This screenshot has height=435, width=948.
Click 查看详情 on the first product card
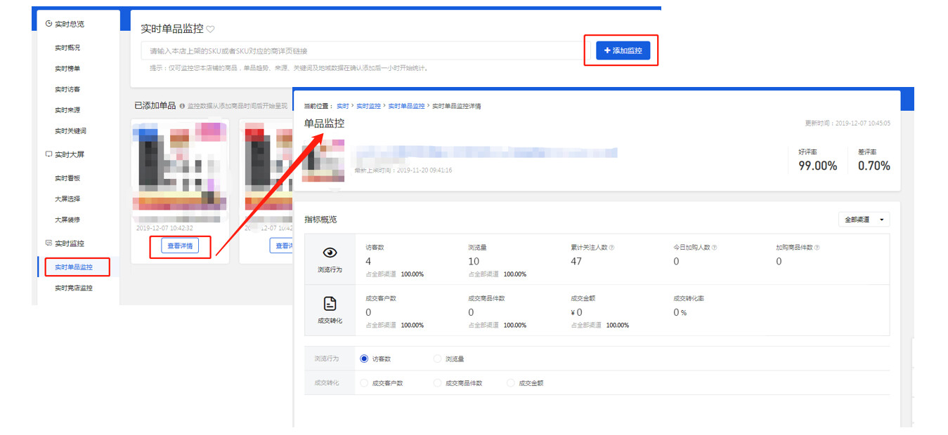[180, 246]
